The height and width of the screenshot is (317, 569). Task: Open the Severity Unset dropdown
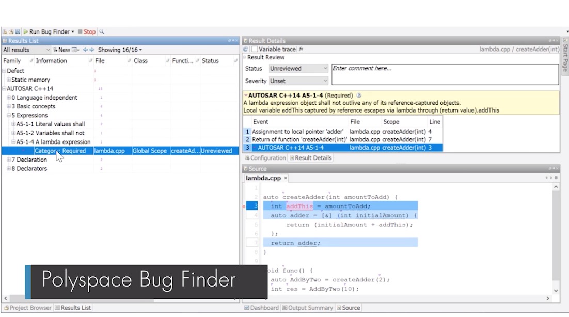pos(298,81)
